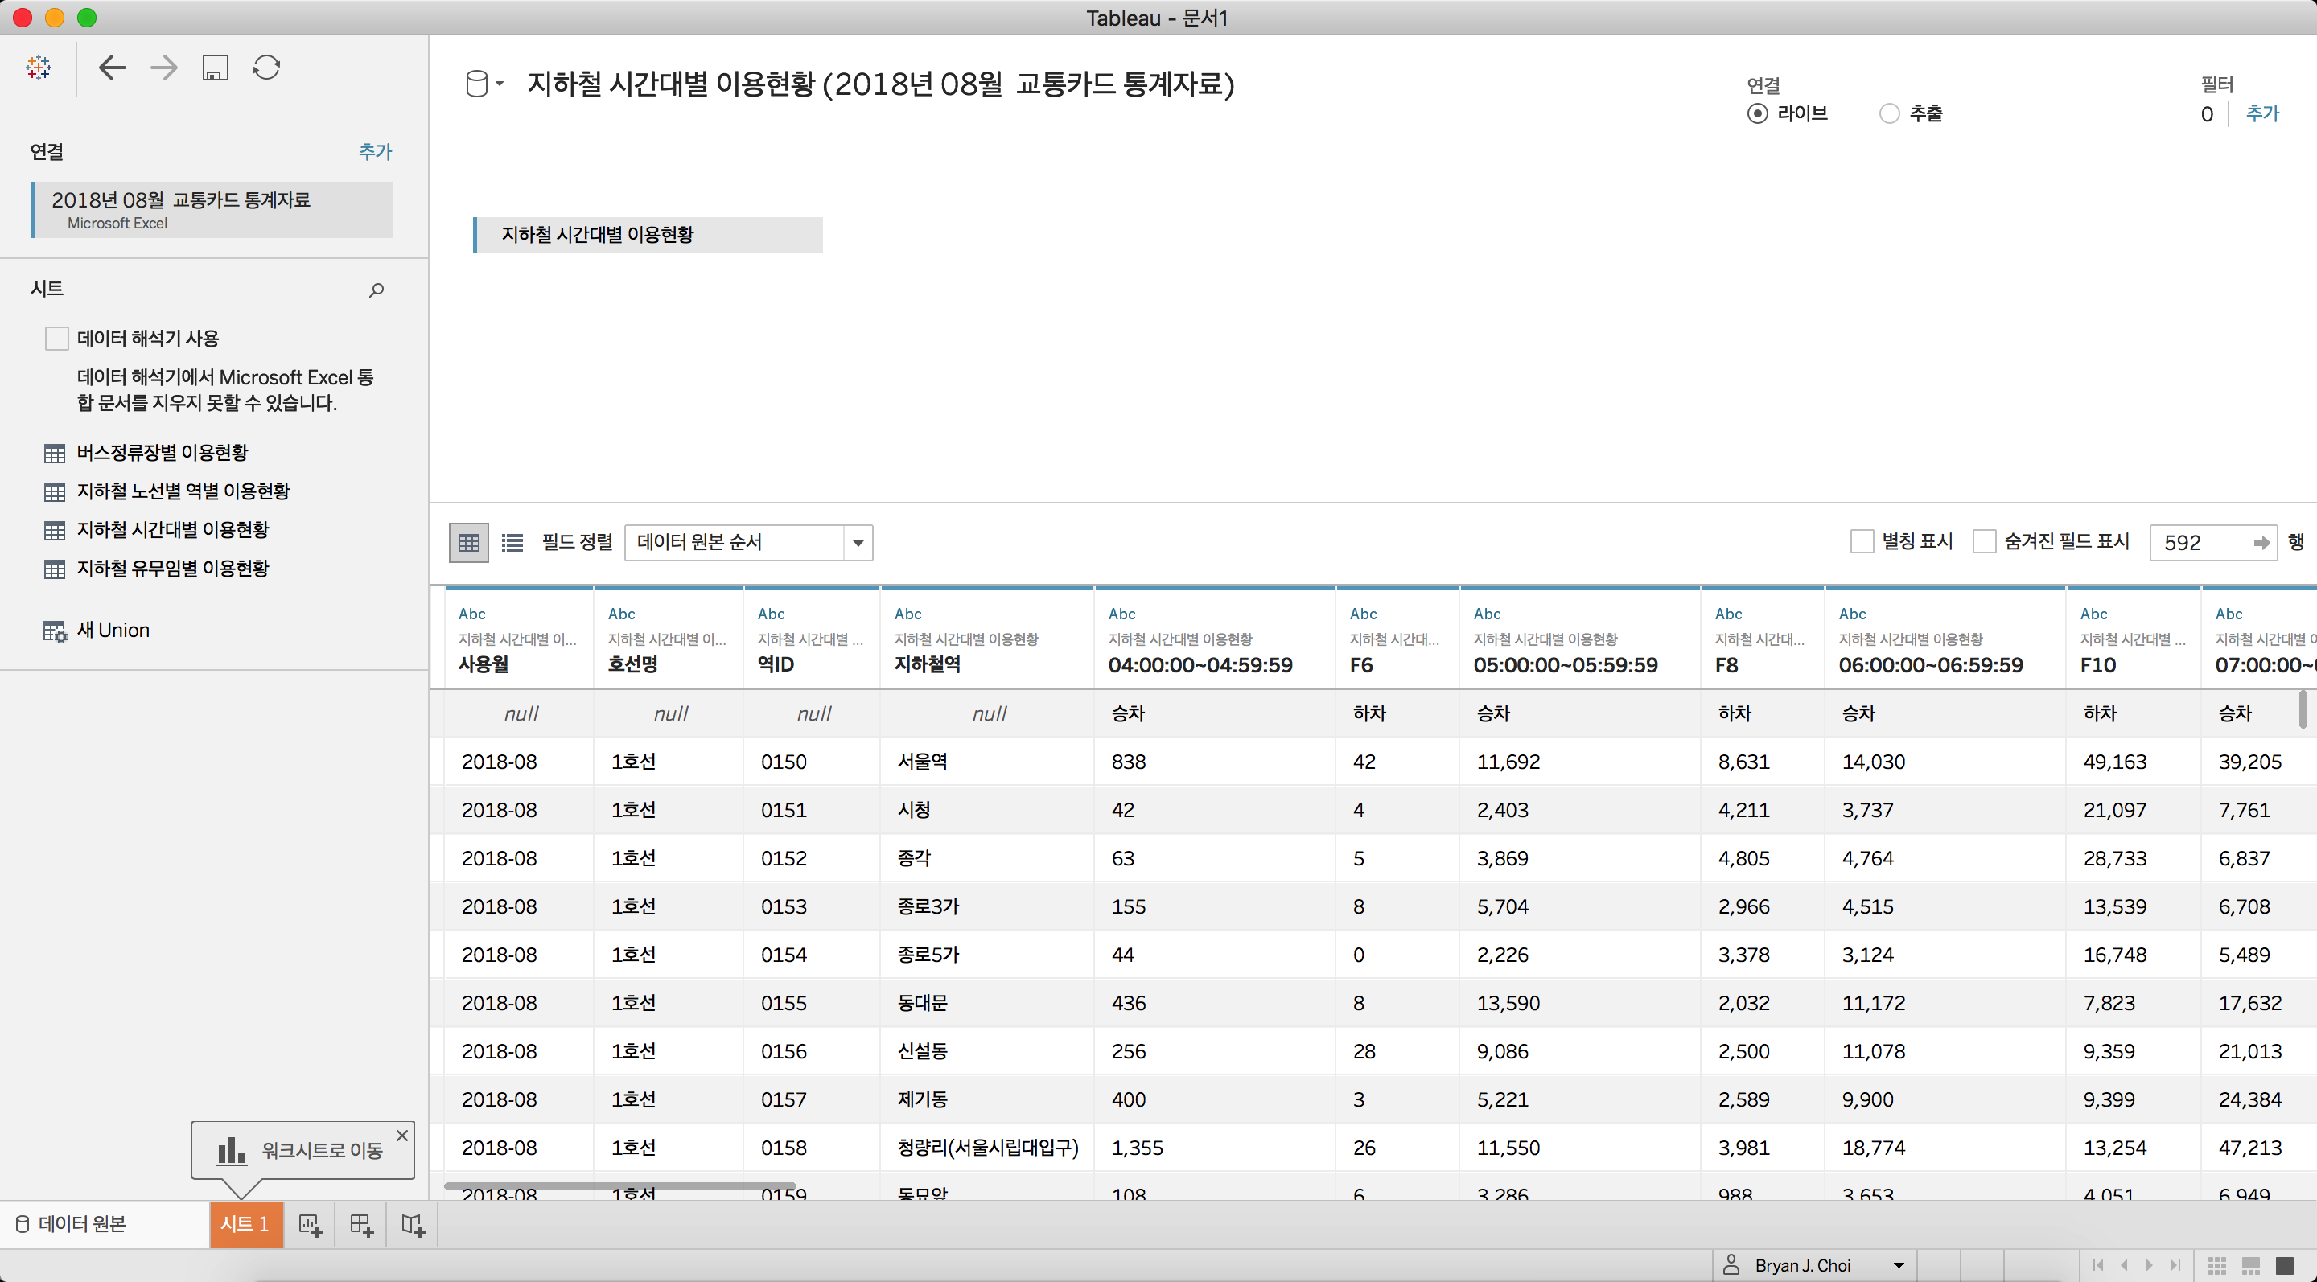The height and width of the screenshot is (1282, 2317).
Task: Click 추가 link next to 연결
Action: 375,152
